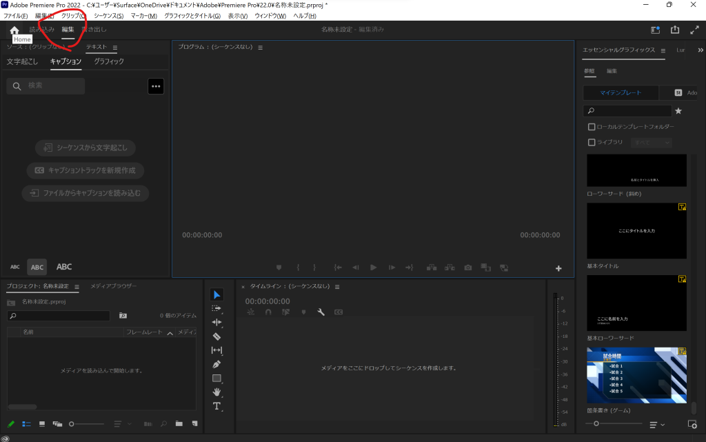
Task: Click the Home icon
Action: point(14,30)
